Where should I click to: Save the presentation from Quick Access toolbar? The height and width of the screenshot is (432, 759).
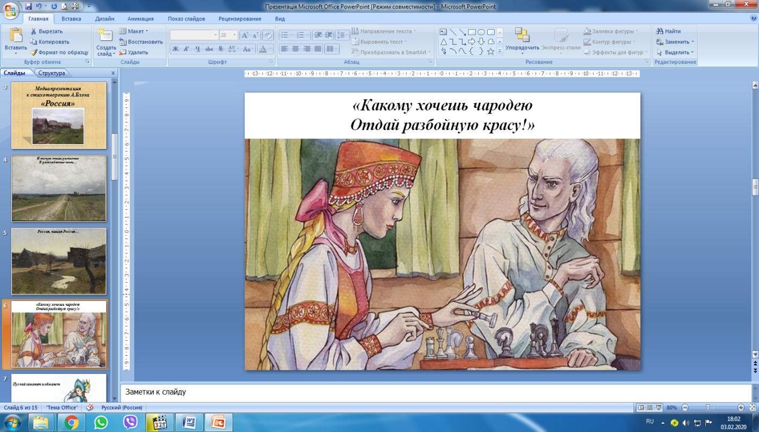tap(28, 6)
